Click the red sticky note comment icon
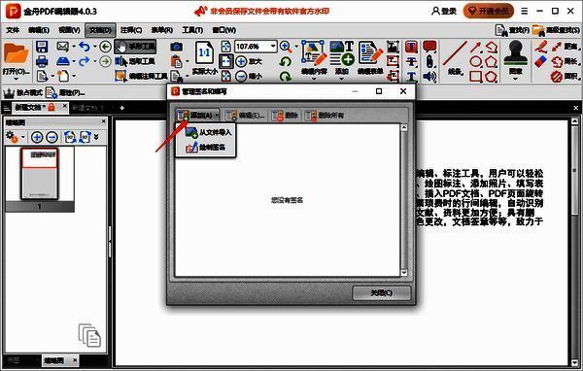The height and width of the screenshot is (371, 583). (x=429, y=47)
